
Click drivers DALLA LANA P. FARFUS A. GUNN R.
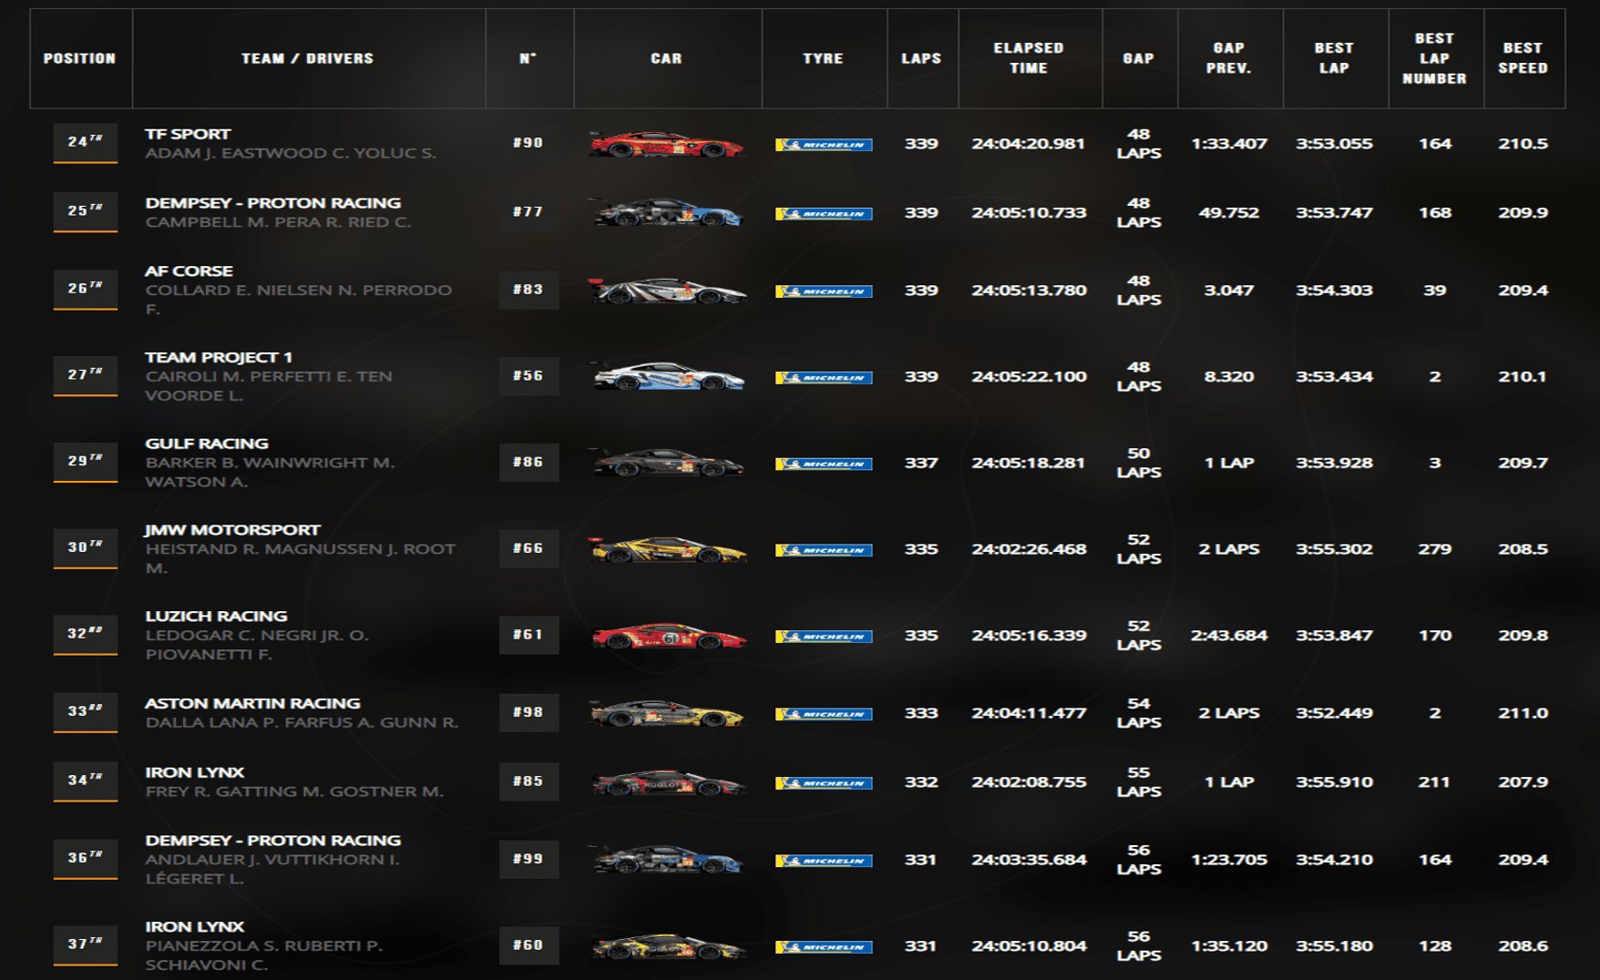point(302,723)
